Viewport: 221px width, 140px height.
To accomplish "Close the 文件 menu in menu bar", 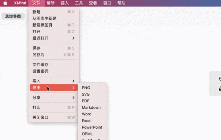I will (x=36, y=3).
